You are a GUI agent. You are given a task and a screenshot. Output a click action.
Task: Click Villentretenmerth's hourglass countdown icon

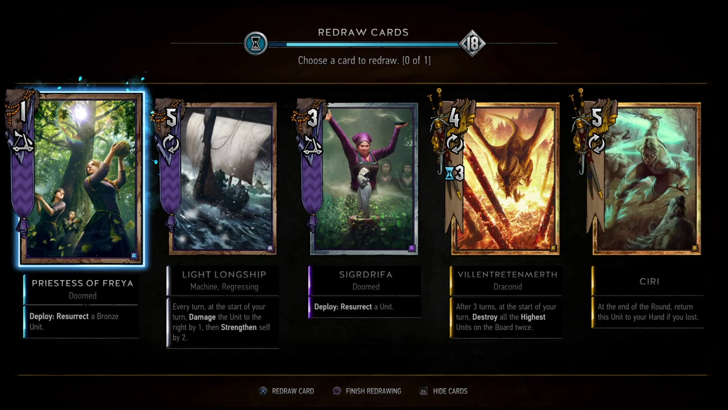point(449,174)
